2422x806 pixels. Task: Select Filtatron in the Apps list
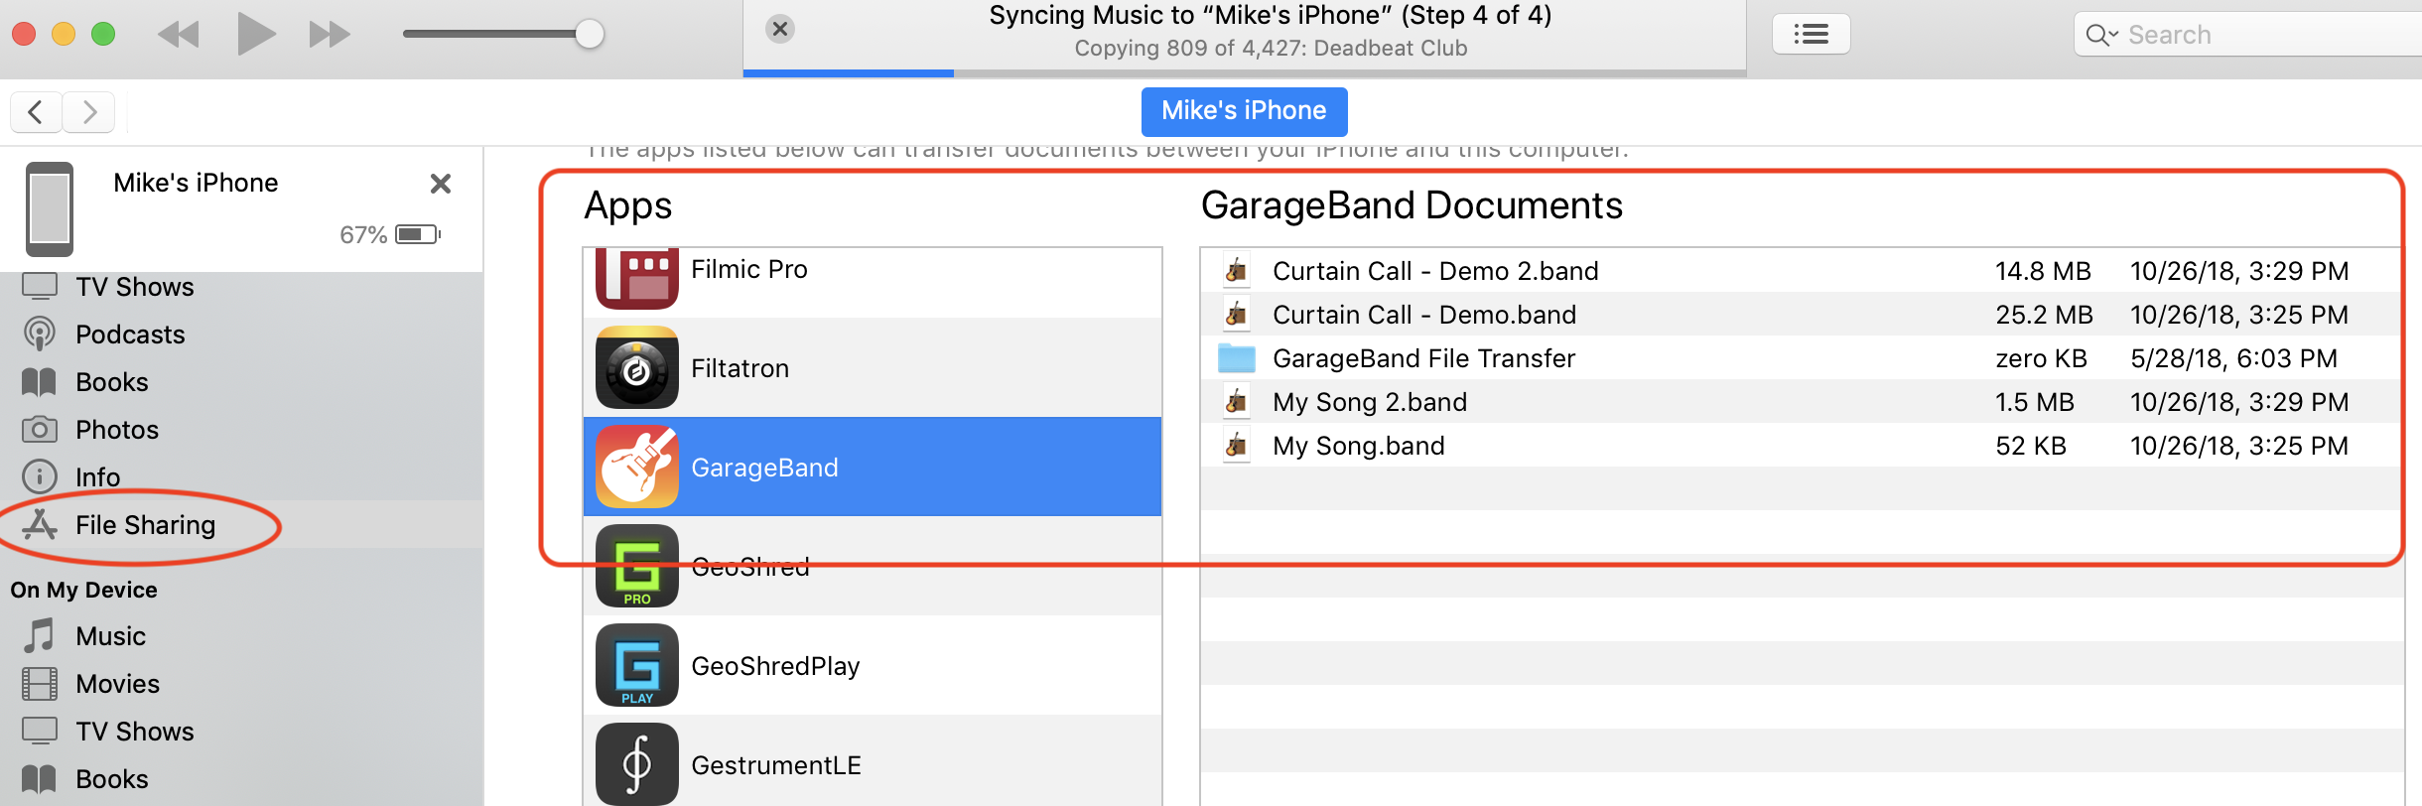pyautogui.click(x=873, y=367)
